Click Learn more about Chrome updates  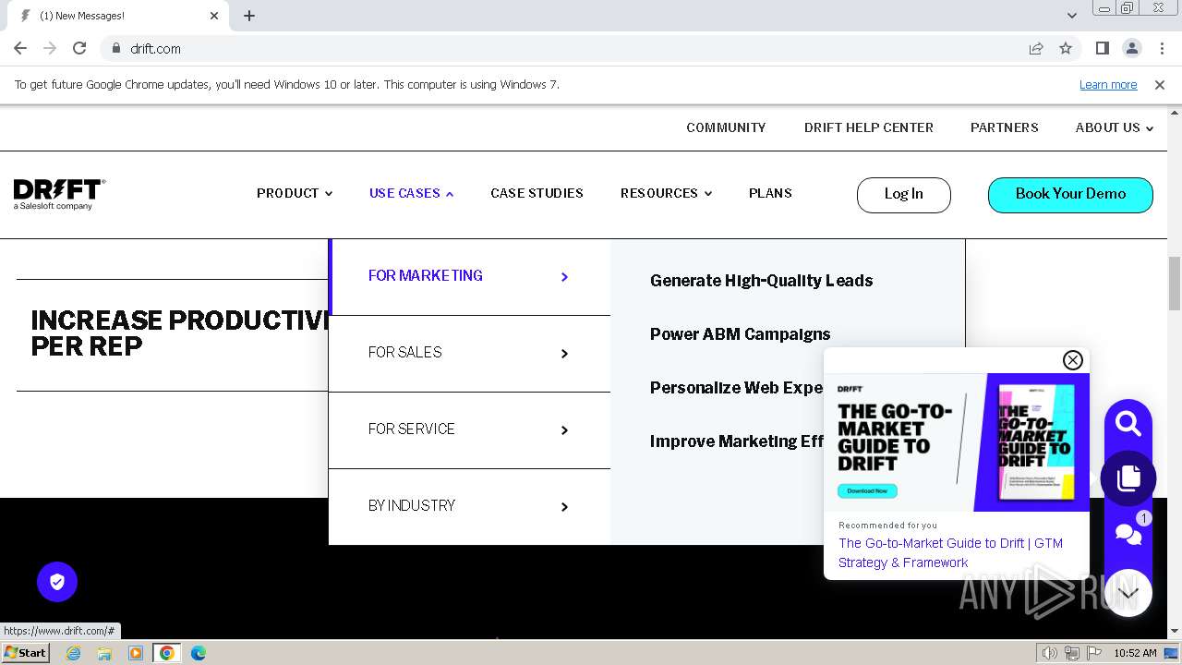click(1108, 85)
